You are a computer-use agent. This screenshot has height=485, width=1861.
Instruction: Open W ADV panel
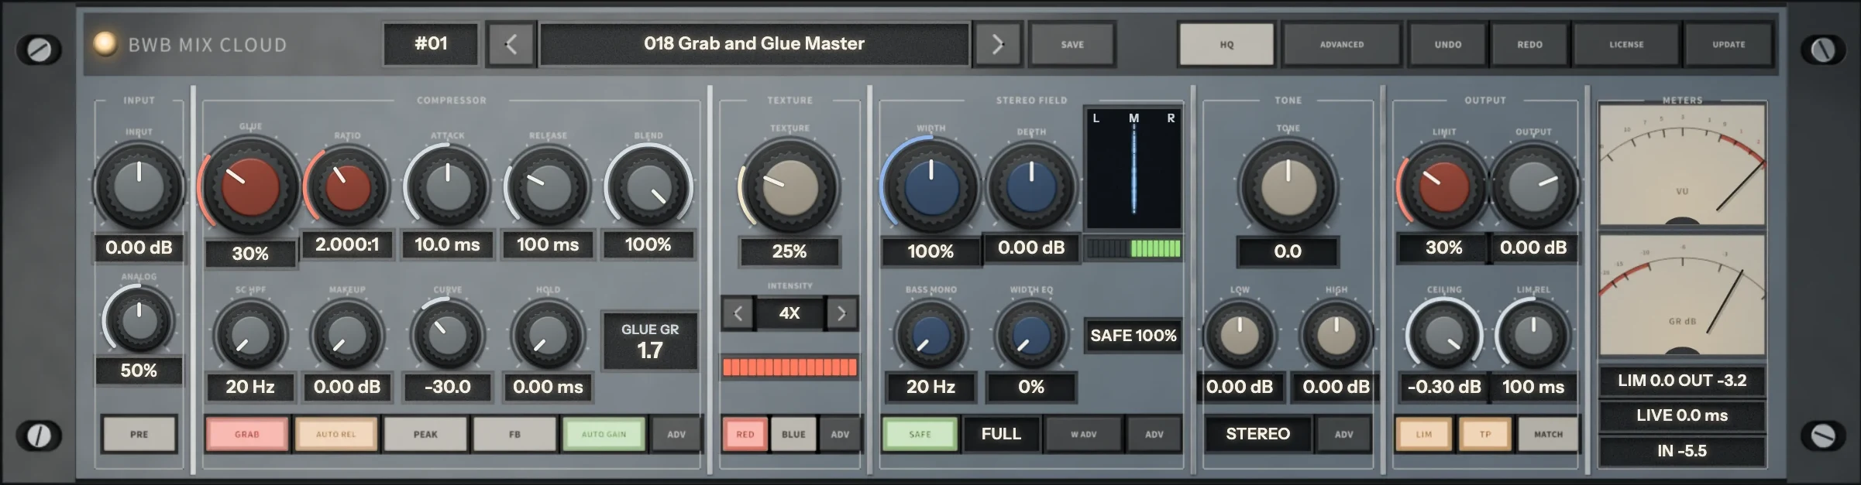pos(1084,434)
